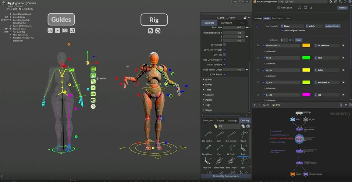This screenshot has height=182, width=352.
Task: Switch to the Constraint tab
Action: (x=227, y=23)
